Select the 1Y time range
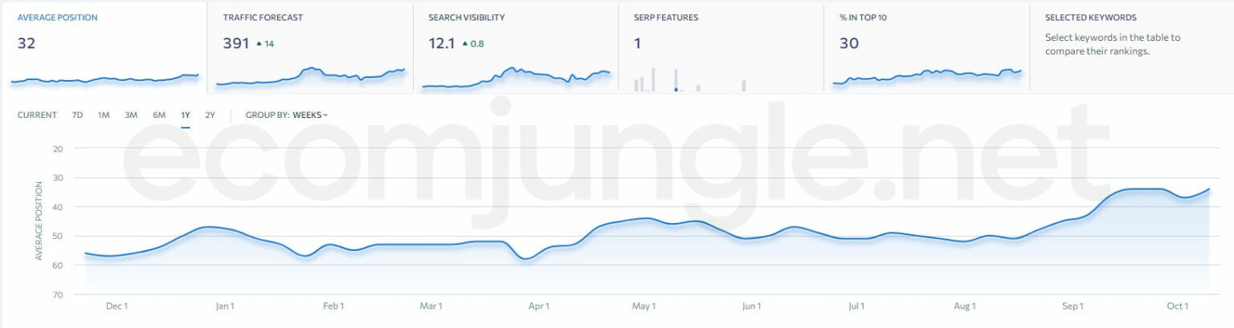Viewport: 1234px width, 328px height. click(x=186, y=115)
